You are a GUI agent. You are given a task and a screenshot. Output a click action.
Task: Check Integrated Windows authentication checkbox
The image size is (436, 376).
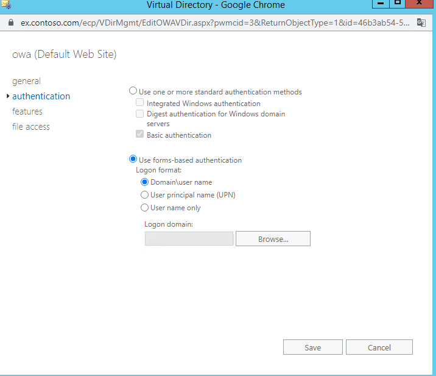point(139,102)
